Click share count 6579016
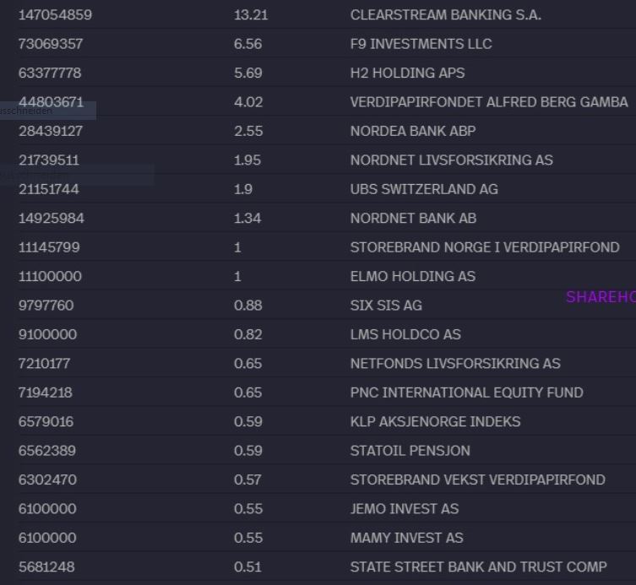The width and height of the screenshot is (636, 585). coord(46,421)
